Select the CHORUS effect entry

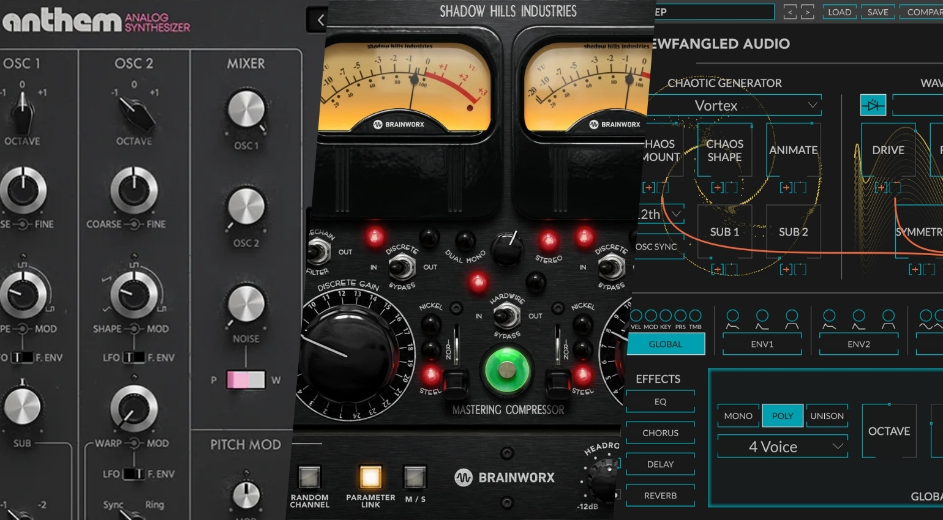pos(660,433)
